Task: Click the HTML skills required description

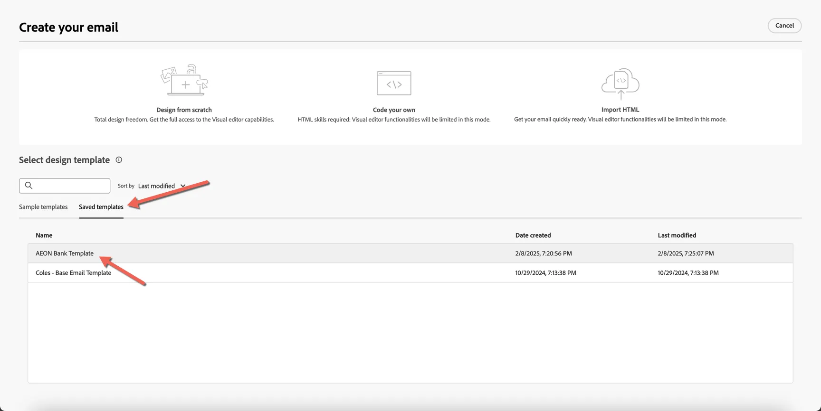Action: click(394, 120)
